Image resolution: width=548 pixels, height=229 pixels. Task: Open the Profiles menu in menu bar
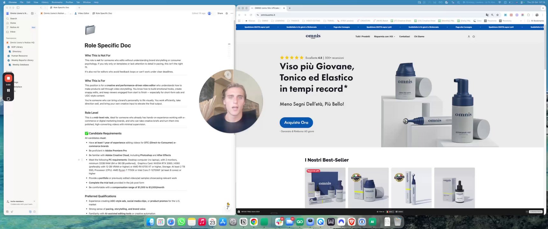(69, 2)
